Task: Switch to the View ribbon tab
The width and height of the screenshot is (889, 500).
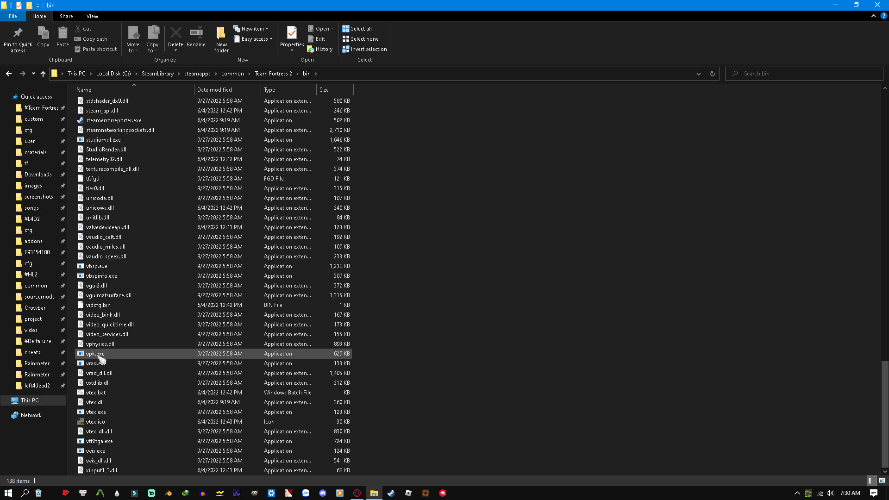Action: pos(92,16)
